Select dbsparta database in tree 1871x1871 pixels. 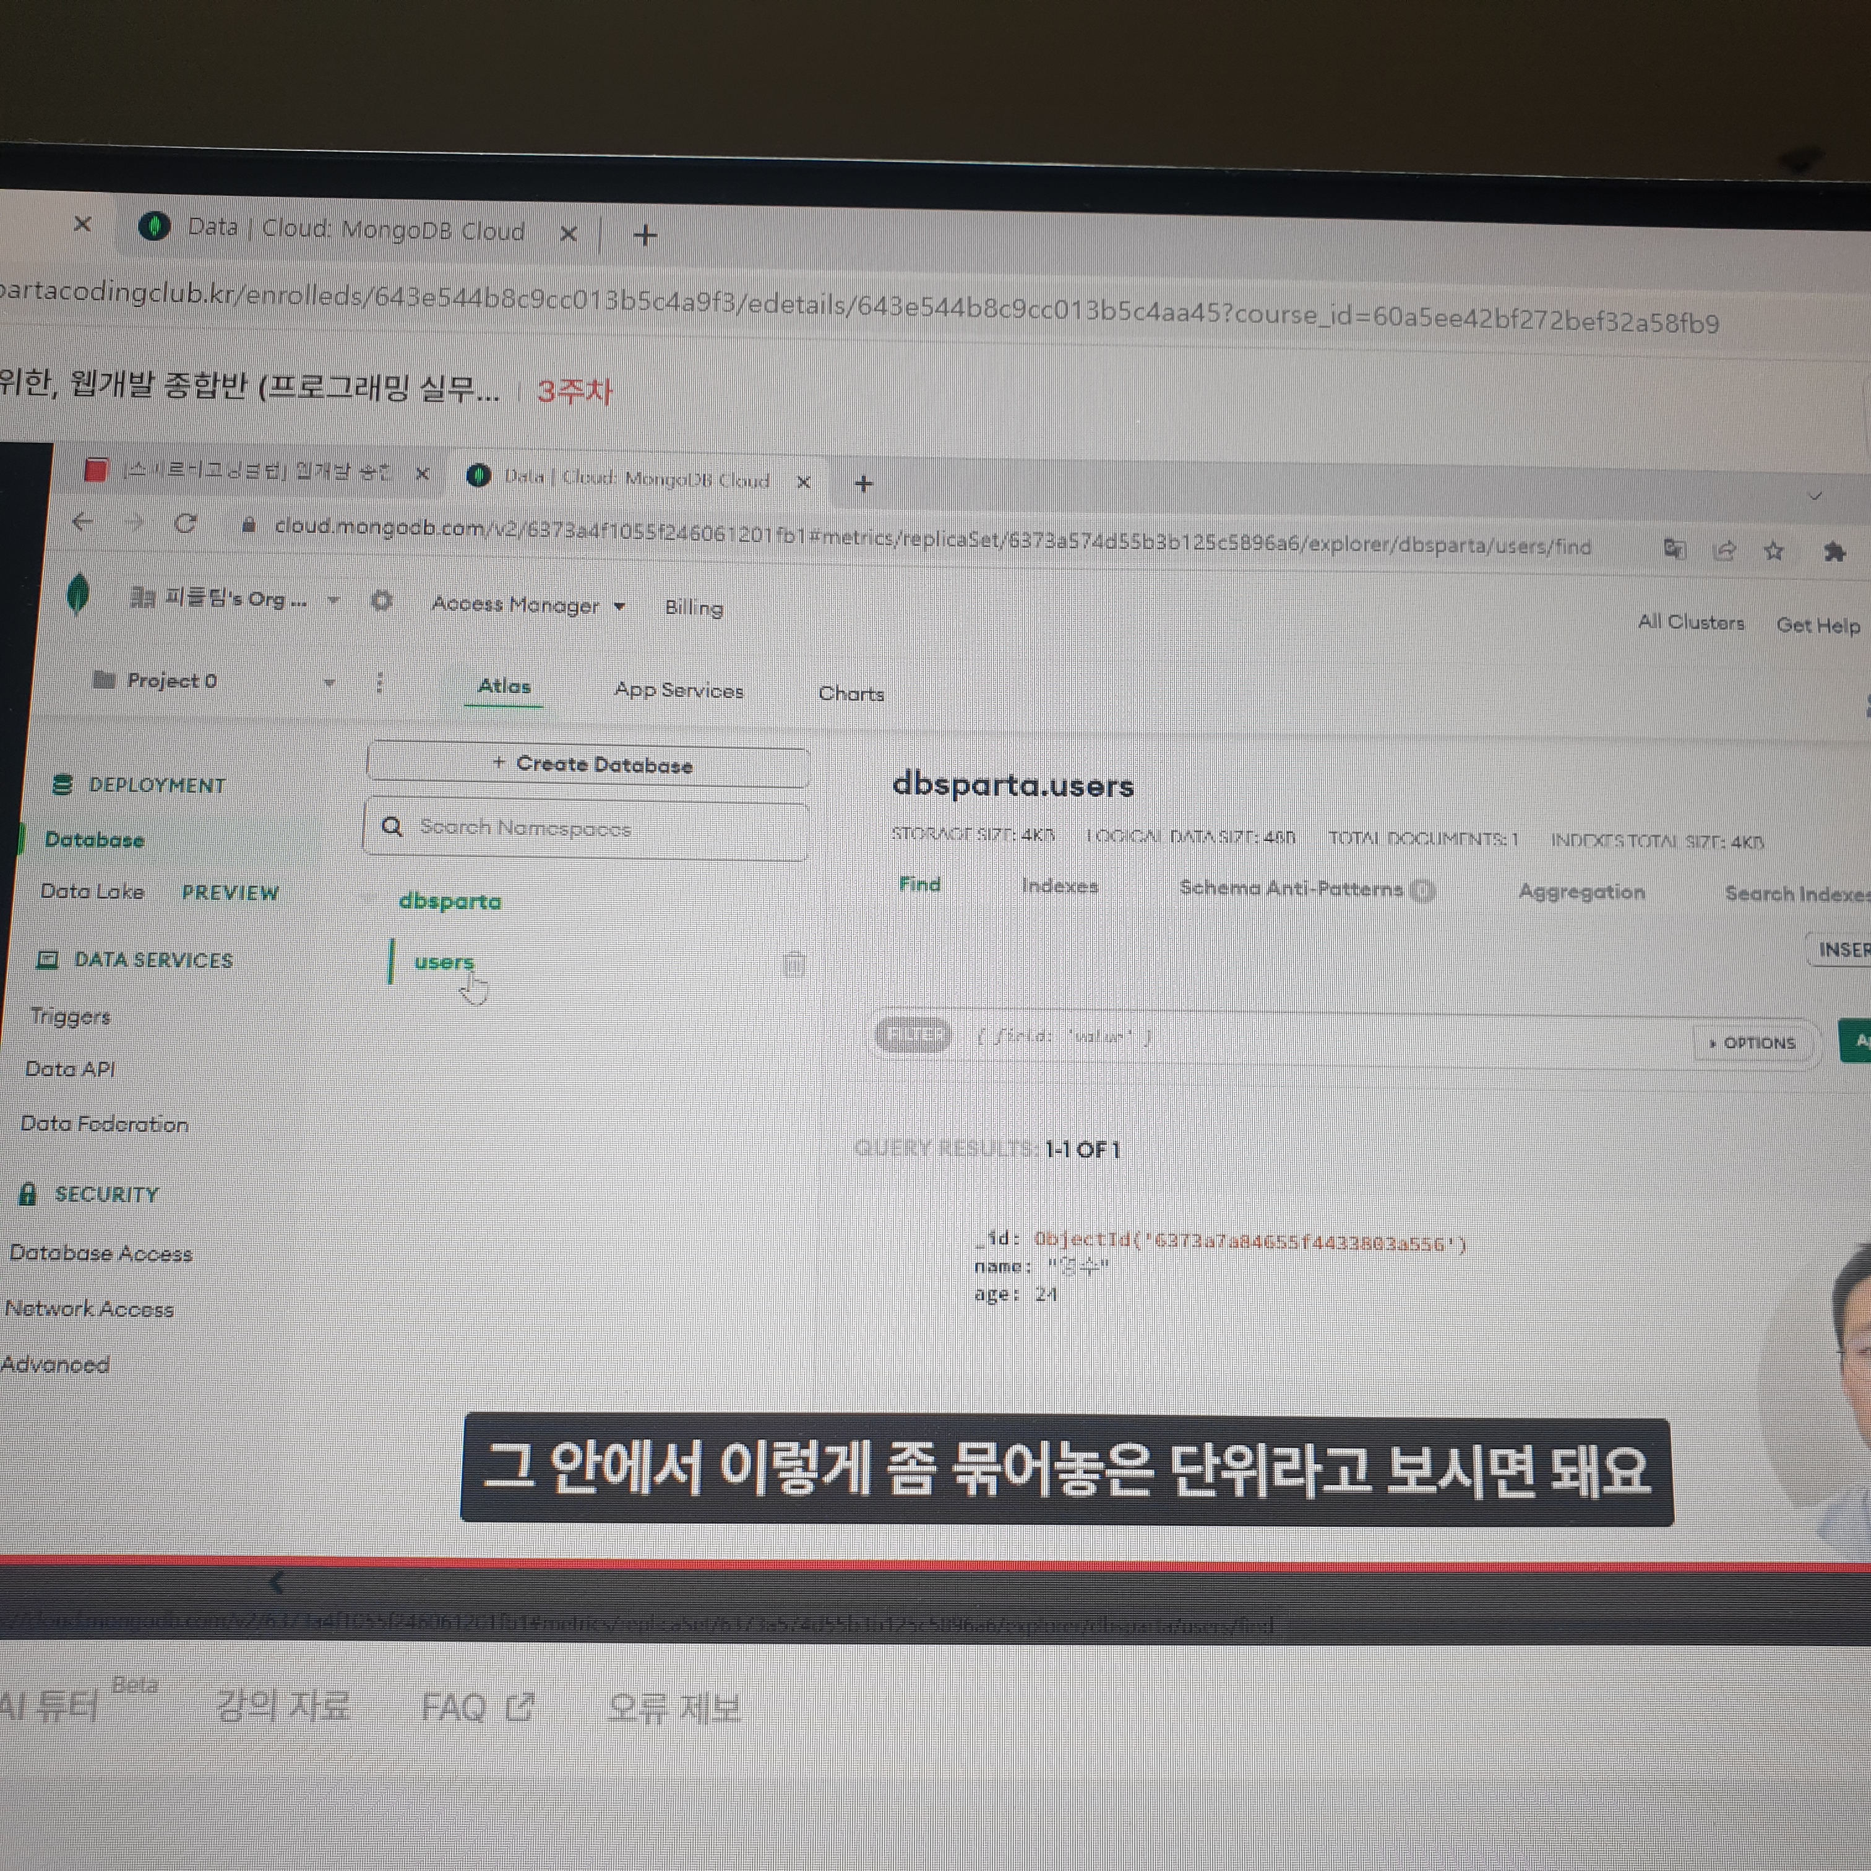click(450, 901)
